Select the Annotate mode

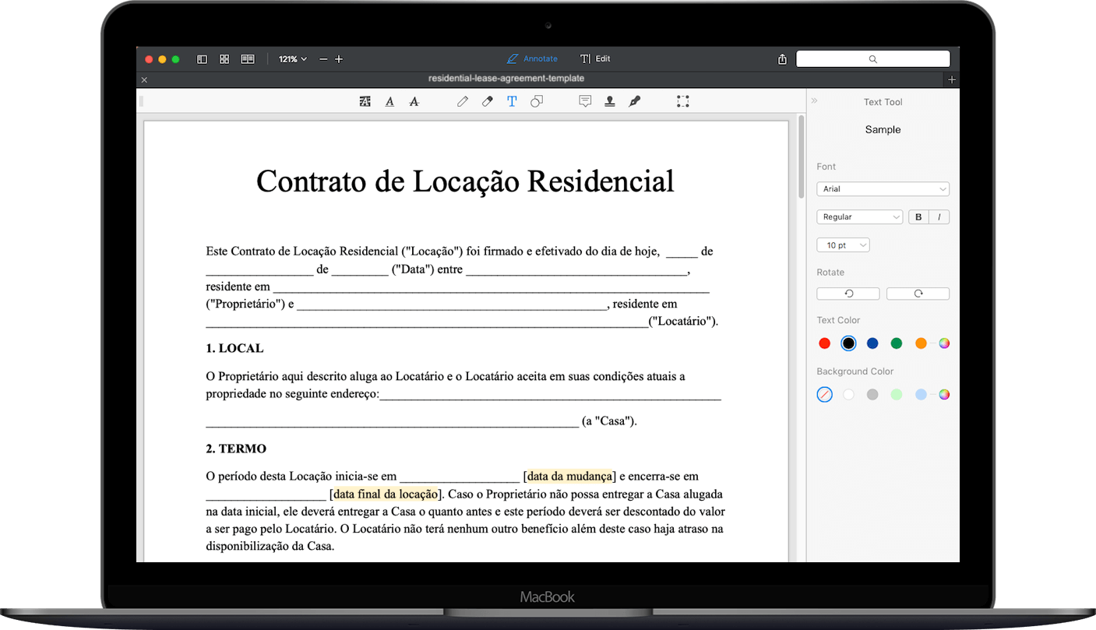pyautogui.click(x=532, y=58)
